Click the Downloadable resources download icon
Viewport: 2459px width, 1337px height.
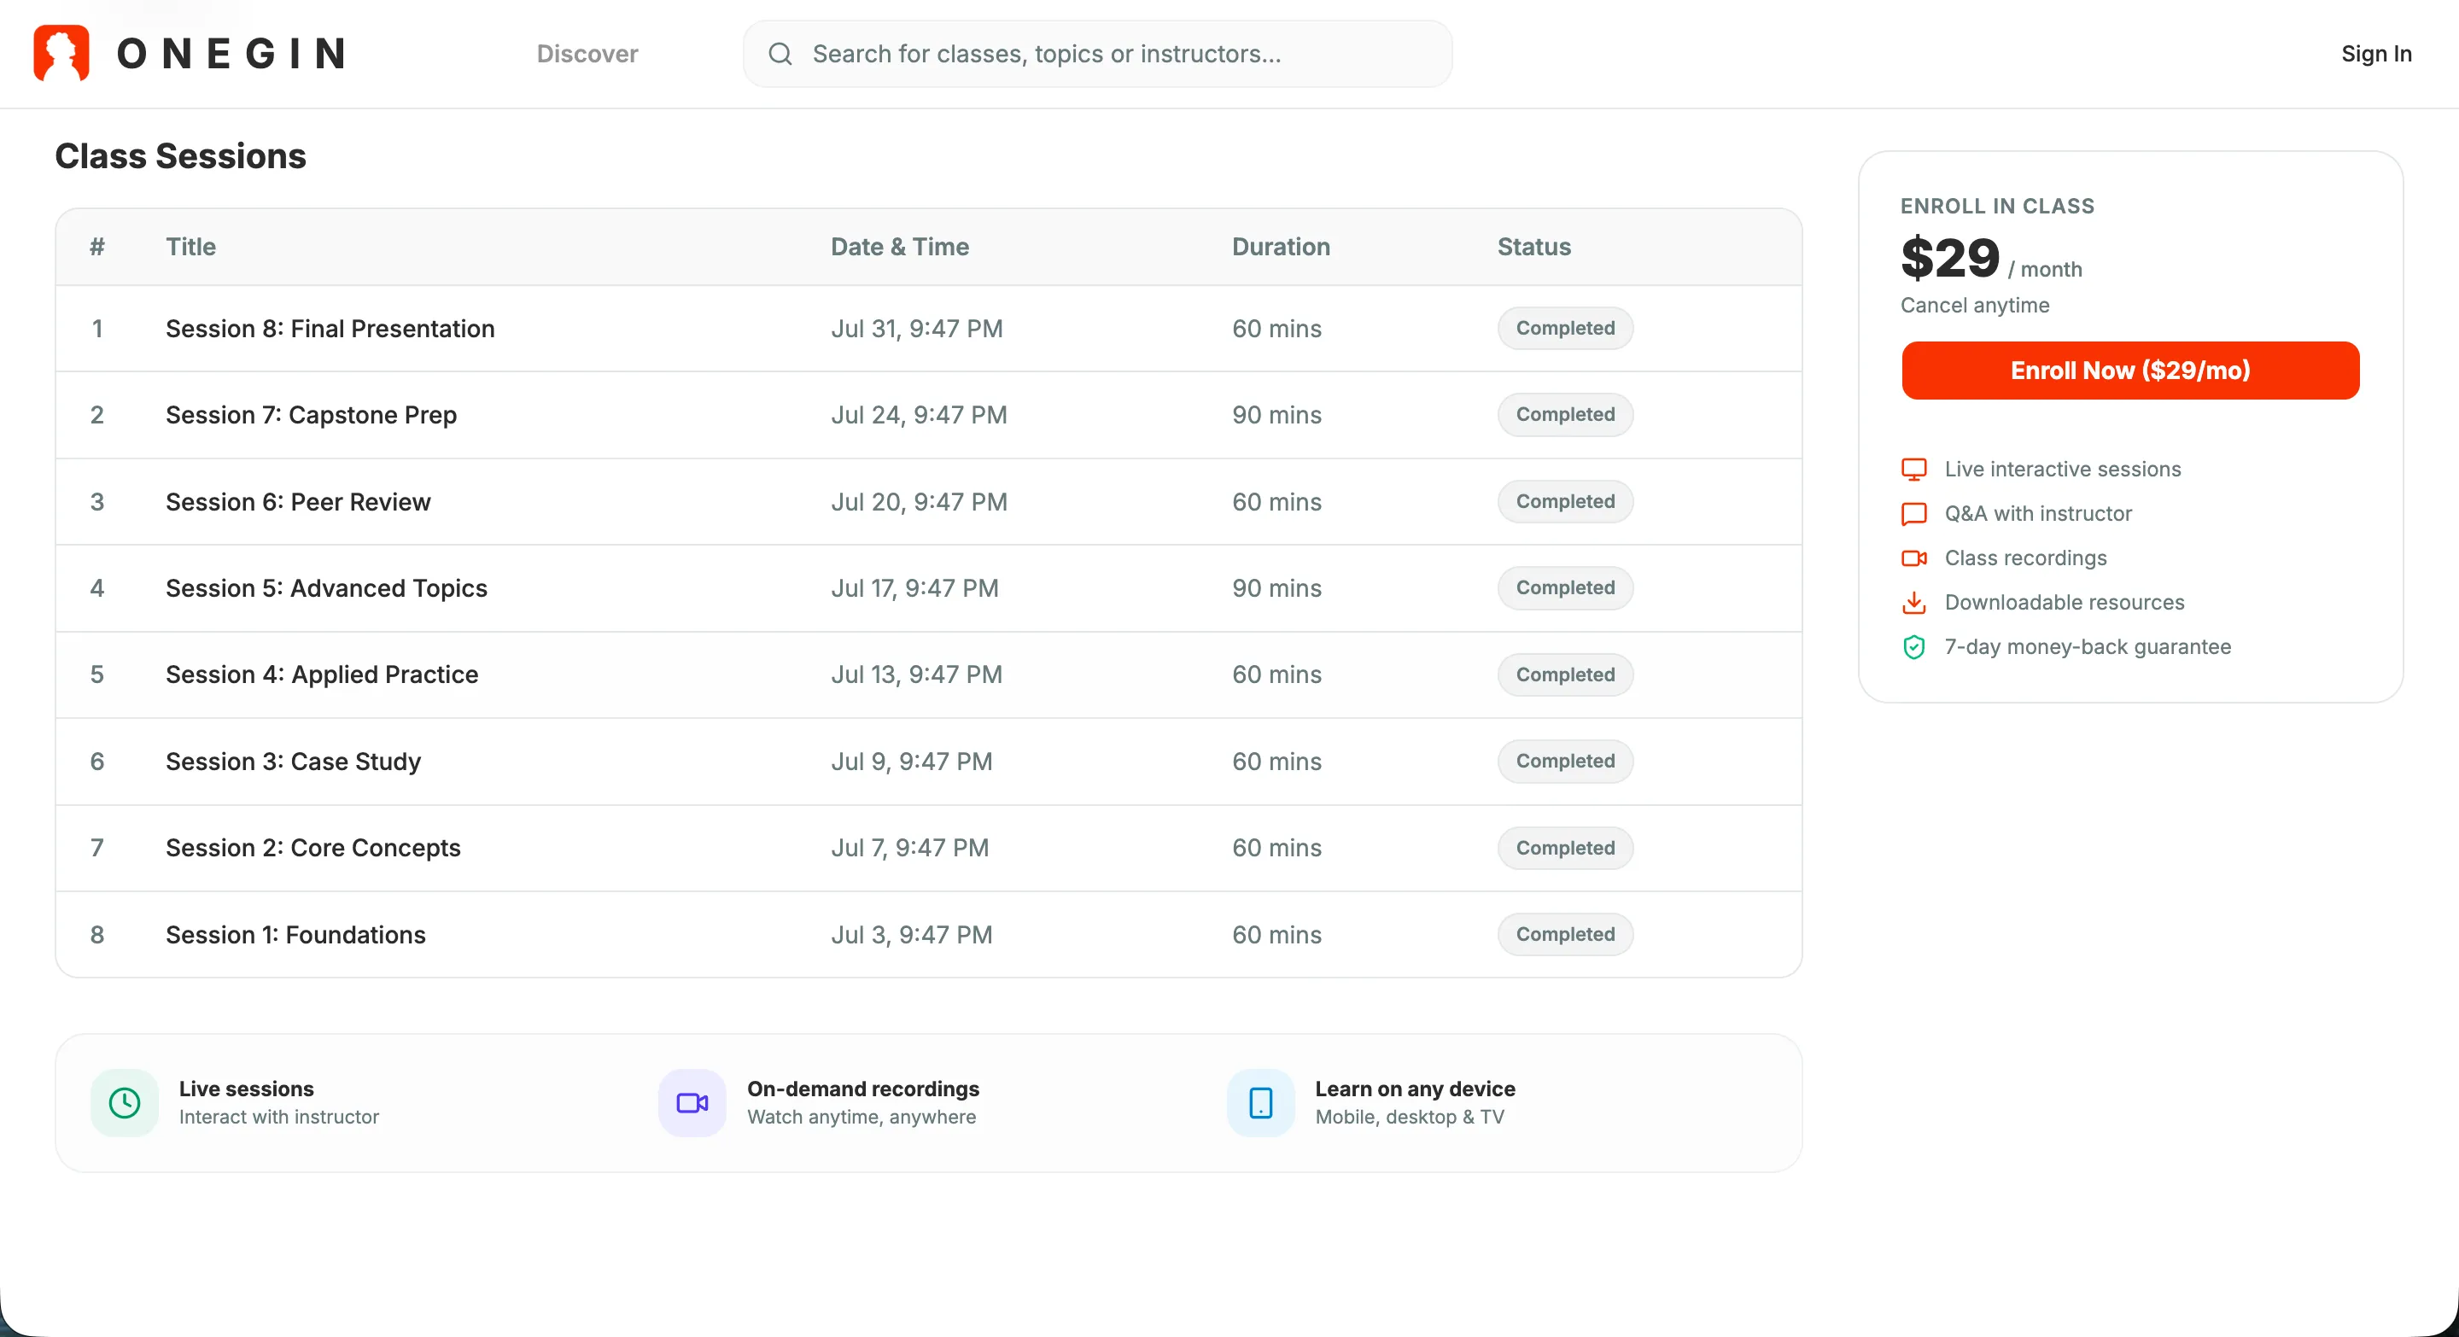coord(1914,602)
